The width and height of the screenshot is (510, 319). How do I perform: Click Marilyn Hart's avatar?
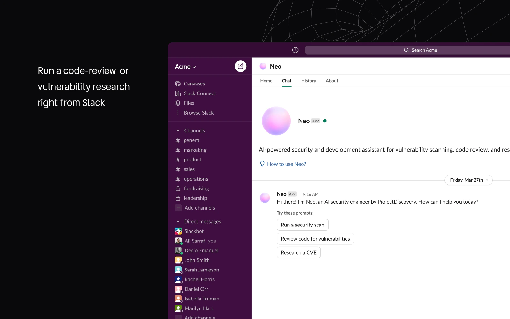coord(178,308)
